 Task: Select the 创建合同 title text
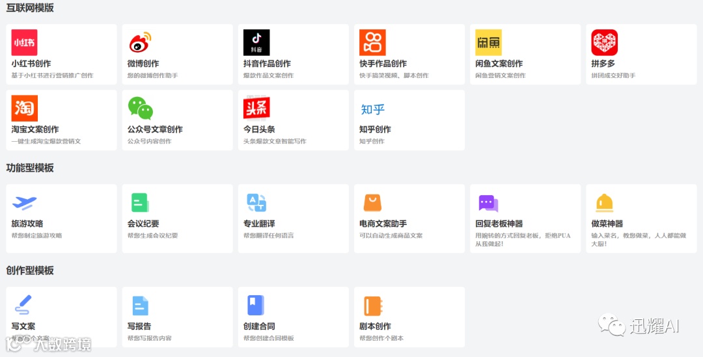tap(259, 326)
